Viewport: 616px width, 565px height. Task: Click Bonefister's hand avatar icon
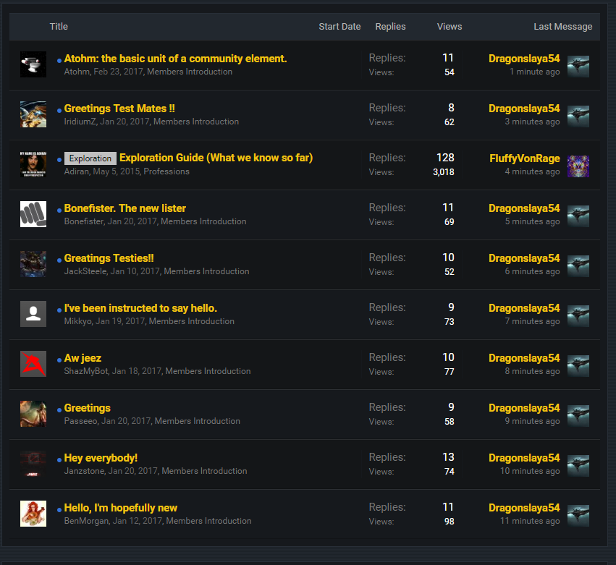point(33,214)
